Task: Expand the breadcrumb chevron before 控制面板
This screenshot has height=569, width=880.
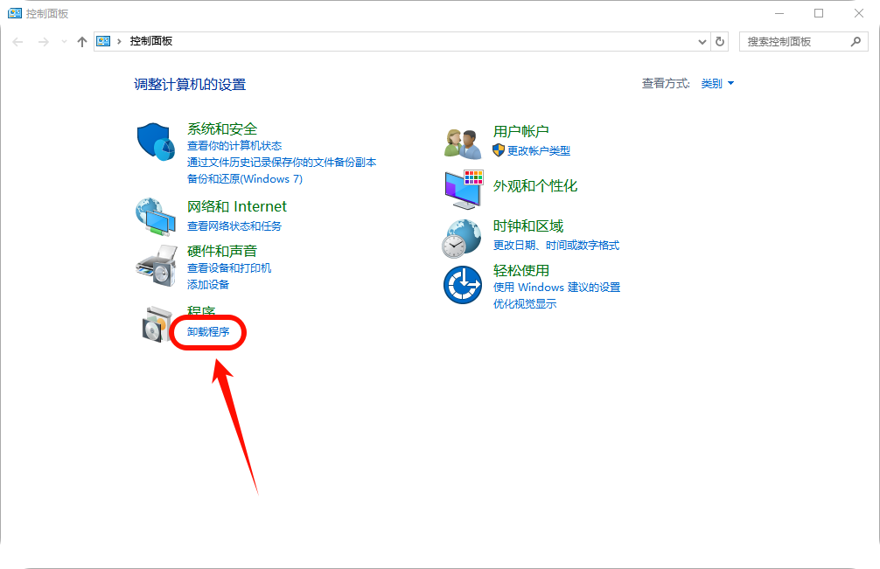Action: (x=119, y=41)
